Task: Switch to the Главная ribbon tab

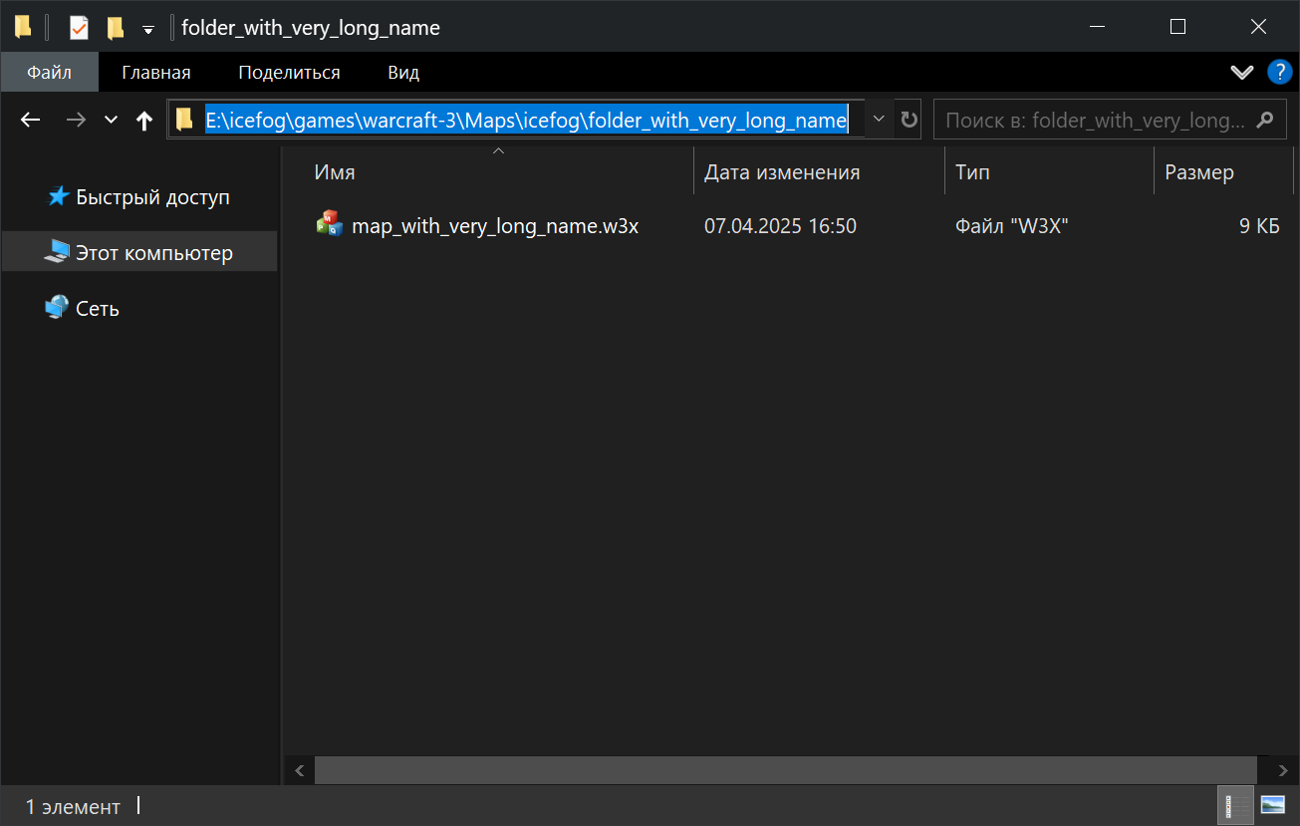Action: click(x=156, y=73)
